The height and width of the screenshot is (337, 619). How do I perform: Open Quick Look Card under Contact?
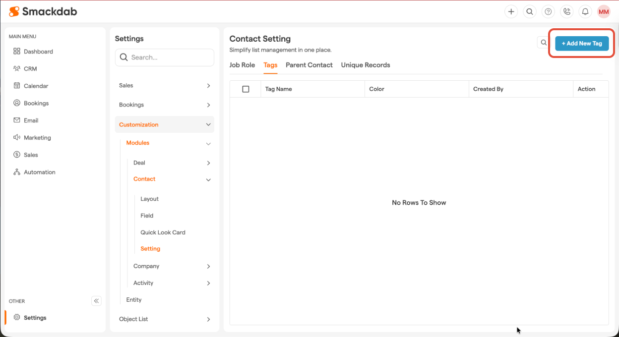[x=163, y=232]
